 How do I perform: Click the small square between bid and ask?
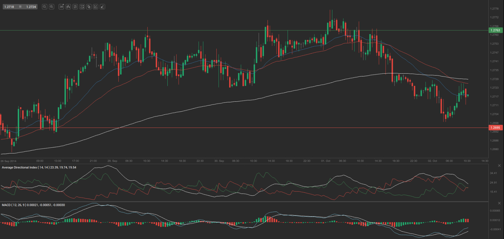[x=20, y=7]
